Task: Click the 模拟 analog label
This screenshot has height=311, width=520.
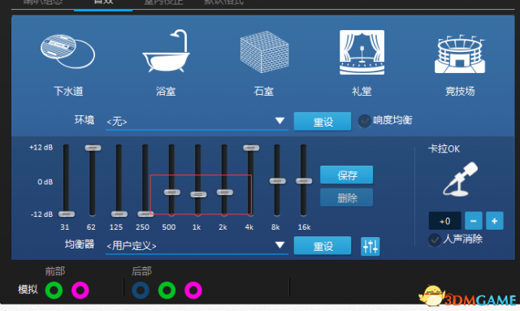Action: pos(28,289)
